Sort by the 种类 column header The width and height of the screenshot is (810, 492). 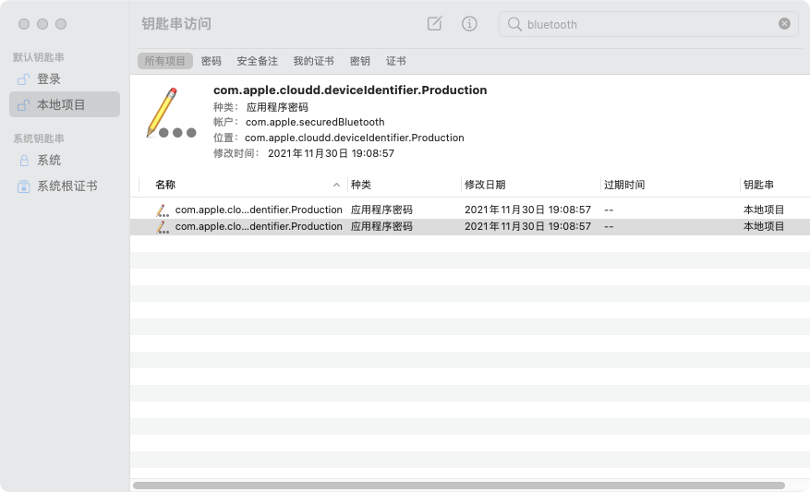[360, 185]
